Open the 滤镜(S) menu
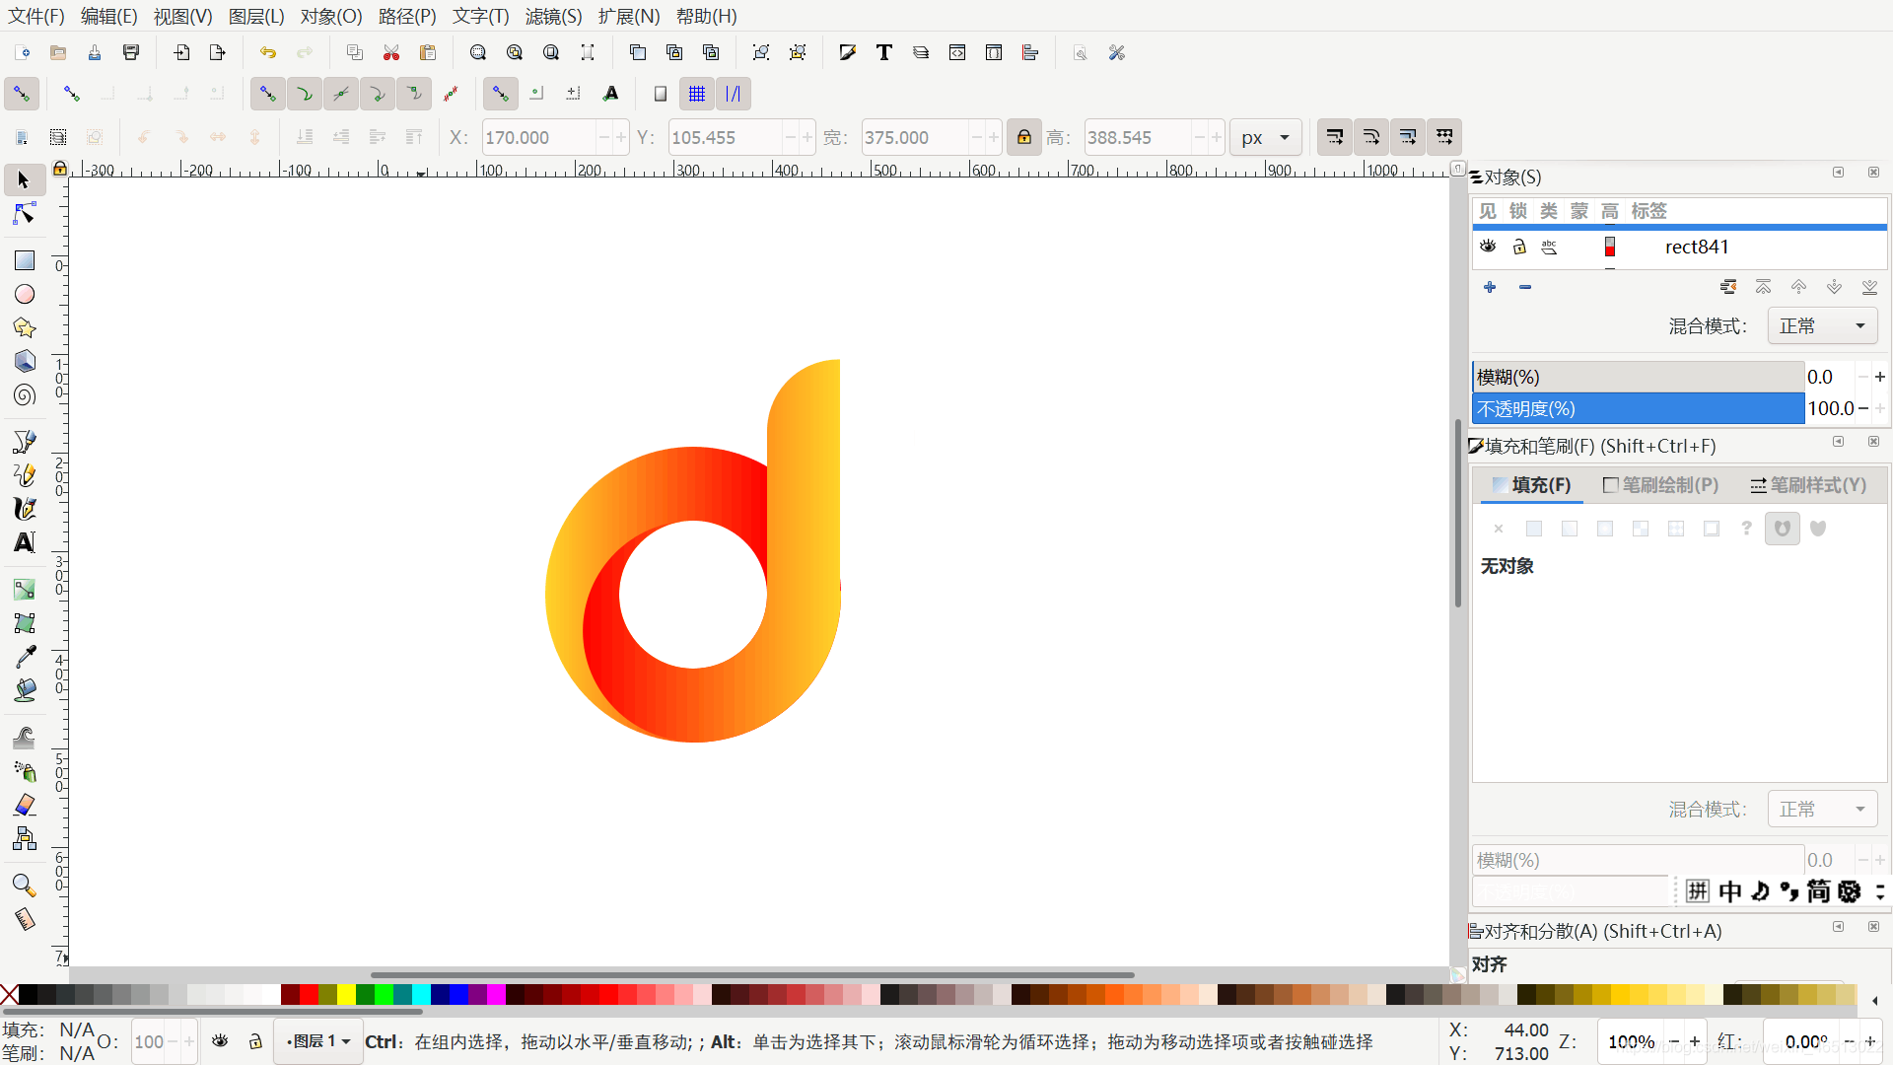The width and height of the screenshot is (1893, 1065). tap(553, 16)
